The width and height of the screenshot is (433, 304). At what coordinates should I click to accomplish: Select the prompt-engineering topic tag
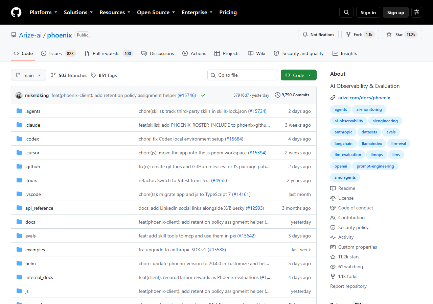click(x=375, y=166)
